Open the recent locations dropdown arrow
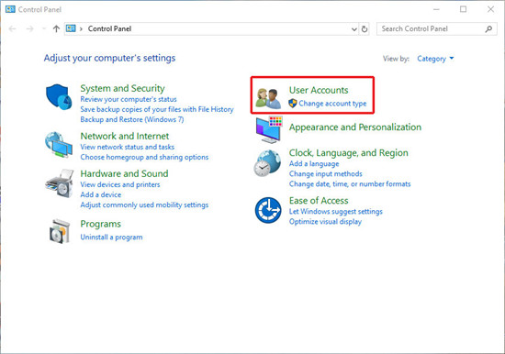Screen dimensions: 505x354 click(44, 29)
